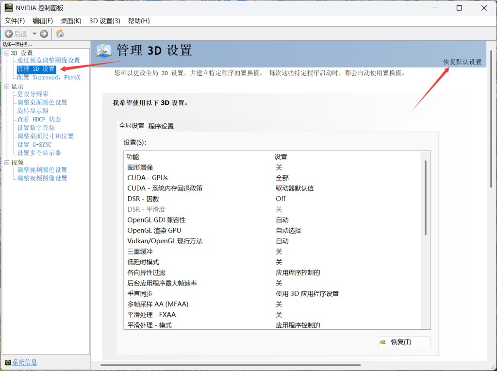
Task: Select 旋转显示器 in tree
Action: click(x=33, y=111)
